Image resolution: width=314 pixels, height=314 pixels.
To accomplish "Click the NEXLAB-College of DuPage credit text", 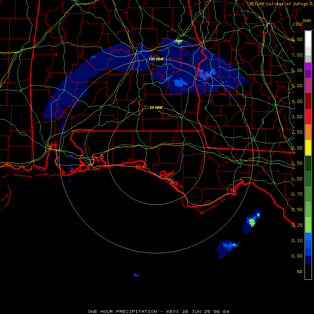I will (x=281, y=4).
